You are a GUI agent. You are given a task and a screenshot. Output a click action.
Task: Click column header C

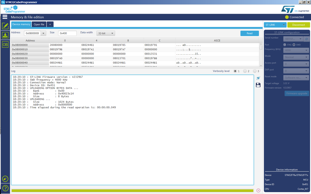159,40
